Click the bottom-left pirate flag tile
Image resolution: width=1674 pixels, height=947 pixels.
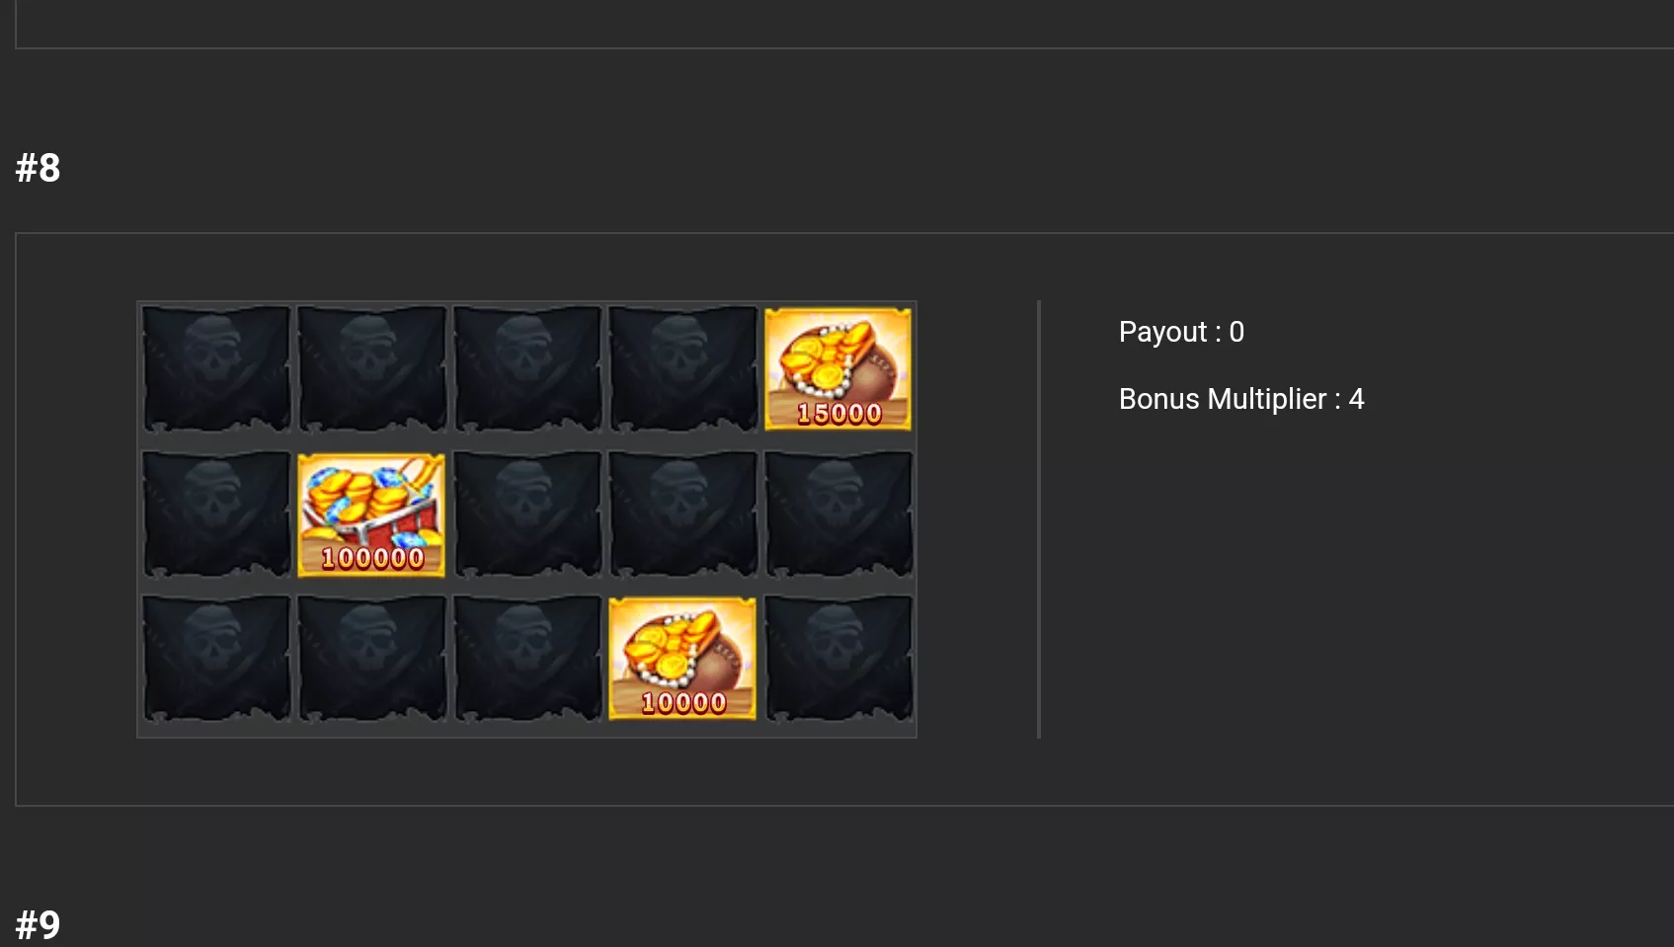point(216,659)
